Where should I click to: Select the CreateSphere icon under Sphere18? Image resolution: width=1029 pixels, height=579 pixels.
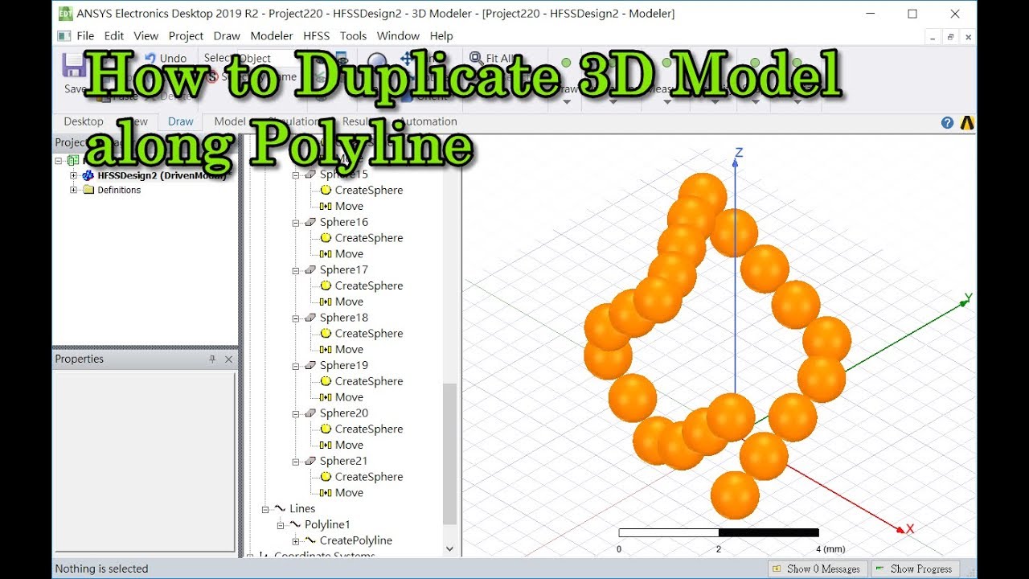click(326, 334)
